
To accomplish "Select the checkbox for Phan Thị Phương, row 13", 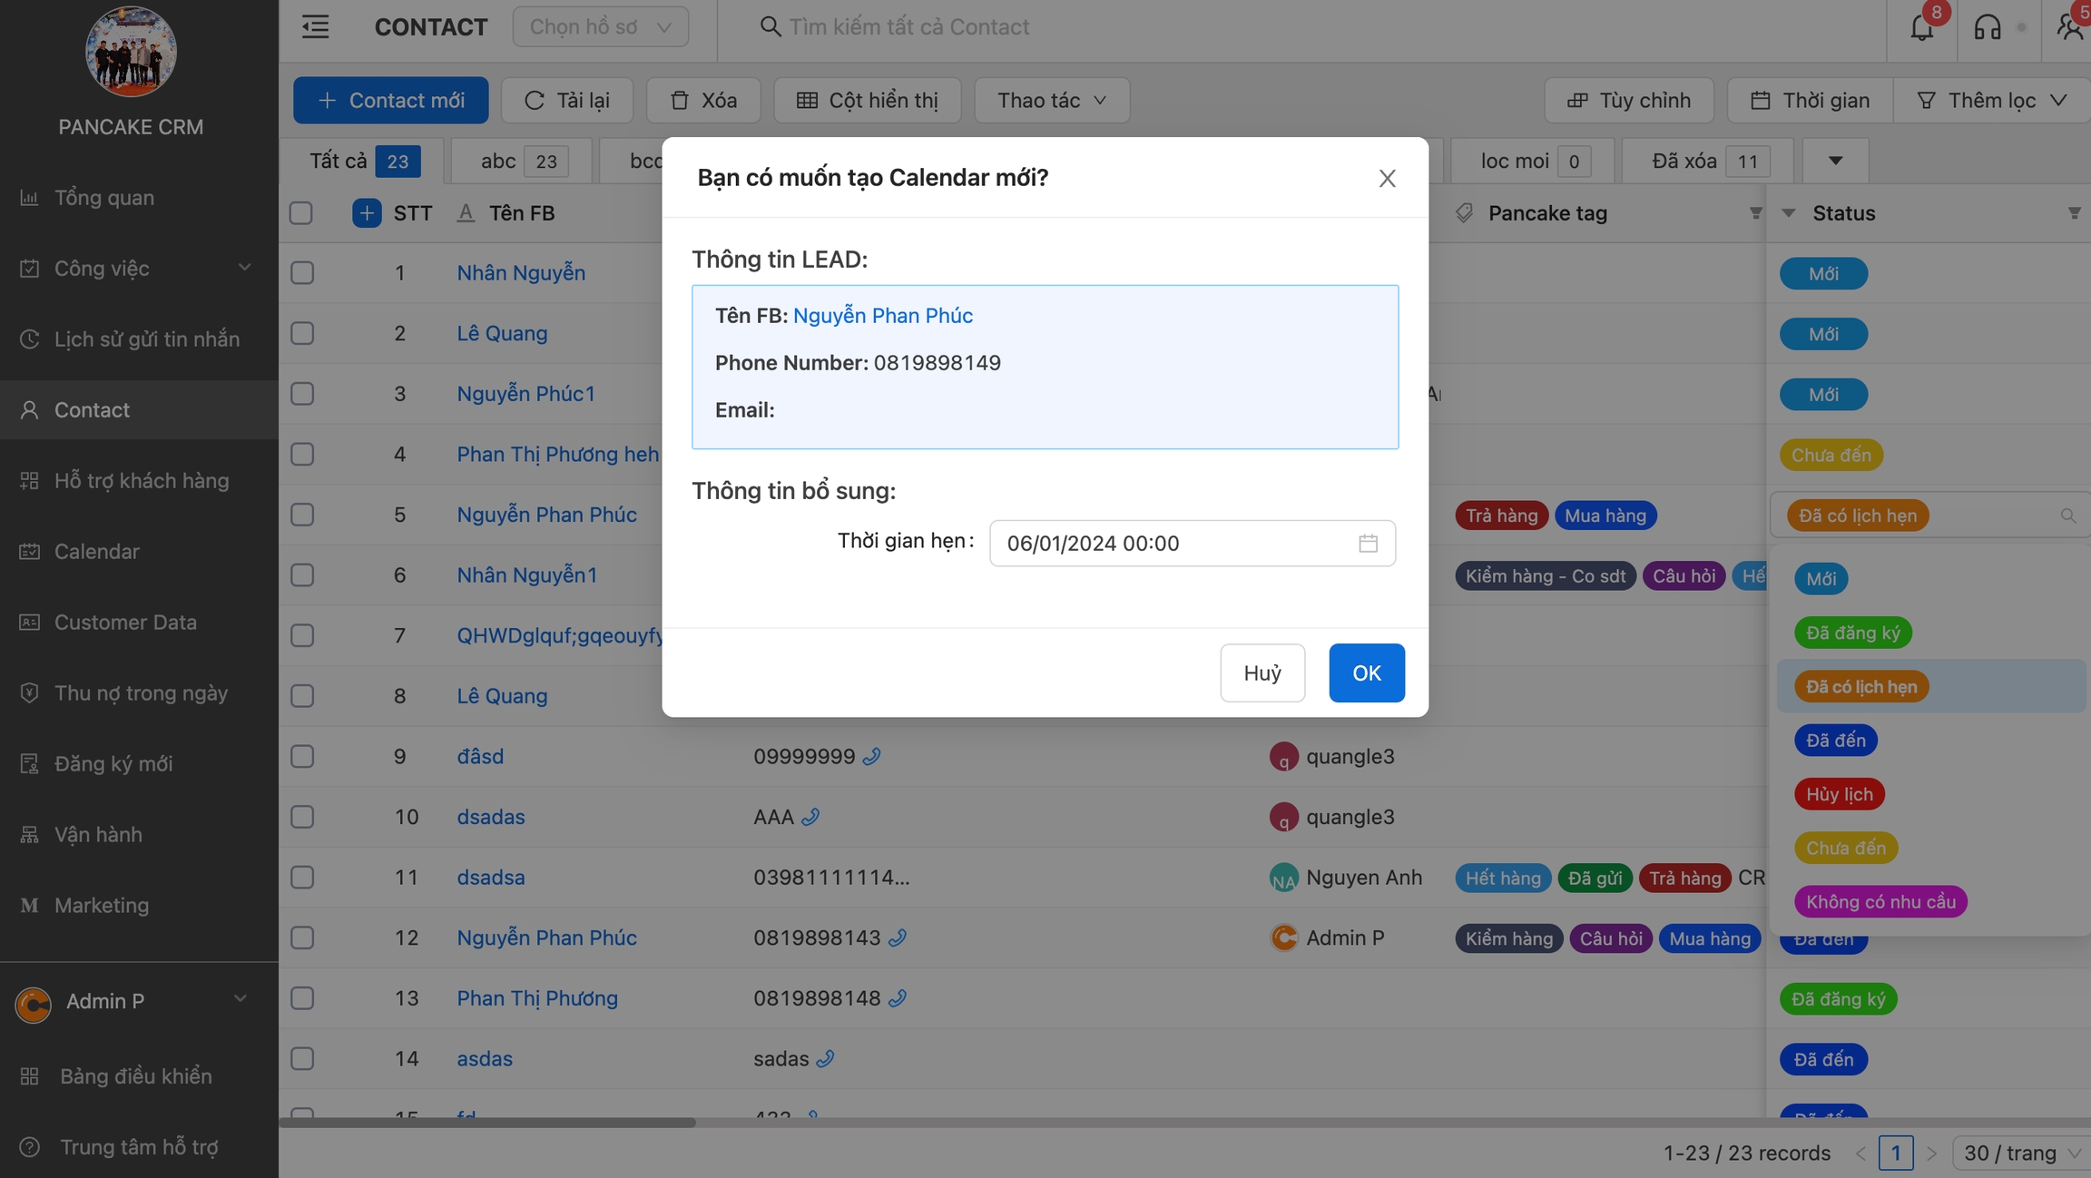I will pyautogui.click(x=302, y=998).
